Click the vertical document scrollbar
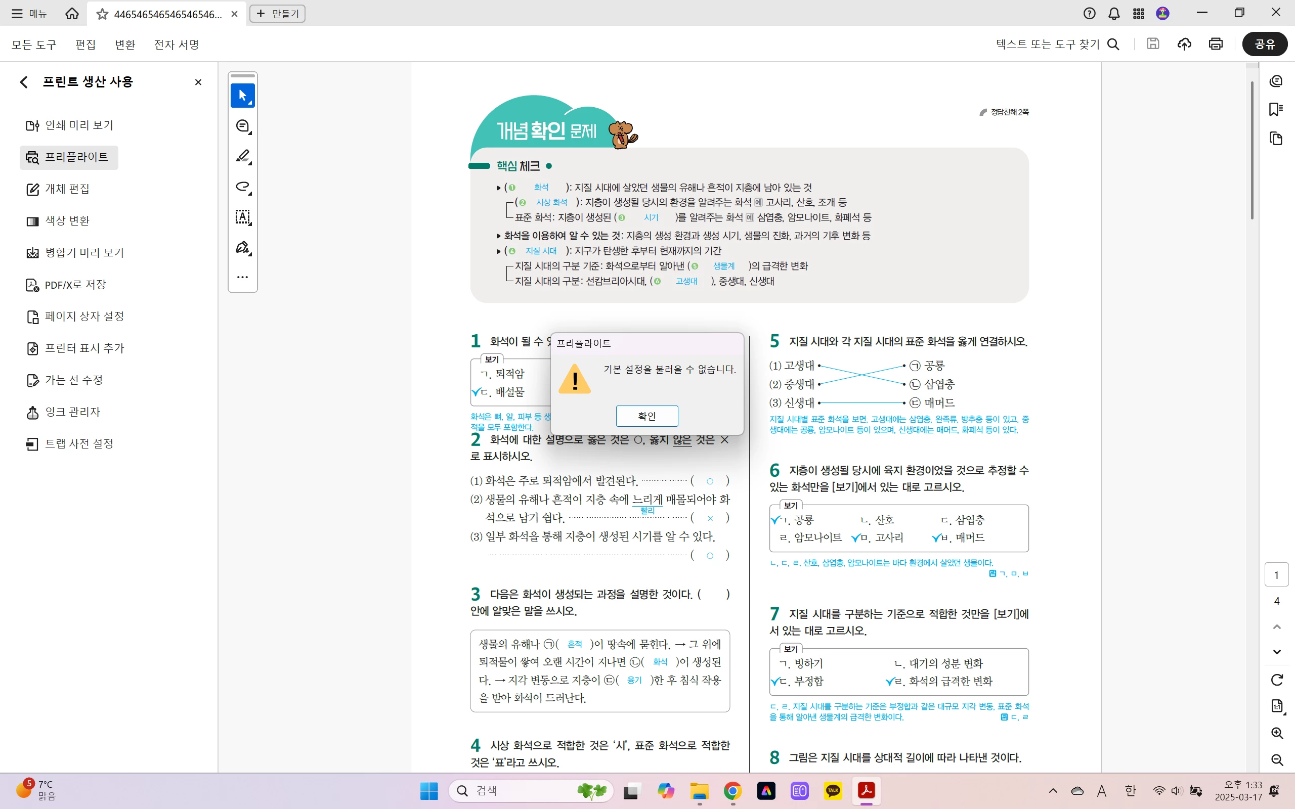 pos(1251,150)
